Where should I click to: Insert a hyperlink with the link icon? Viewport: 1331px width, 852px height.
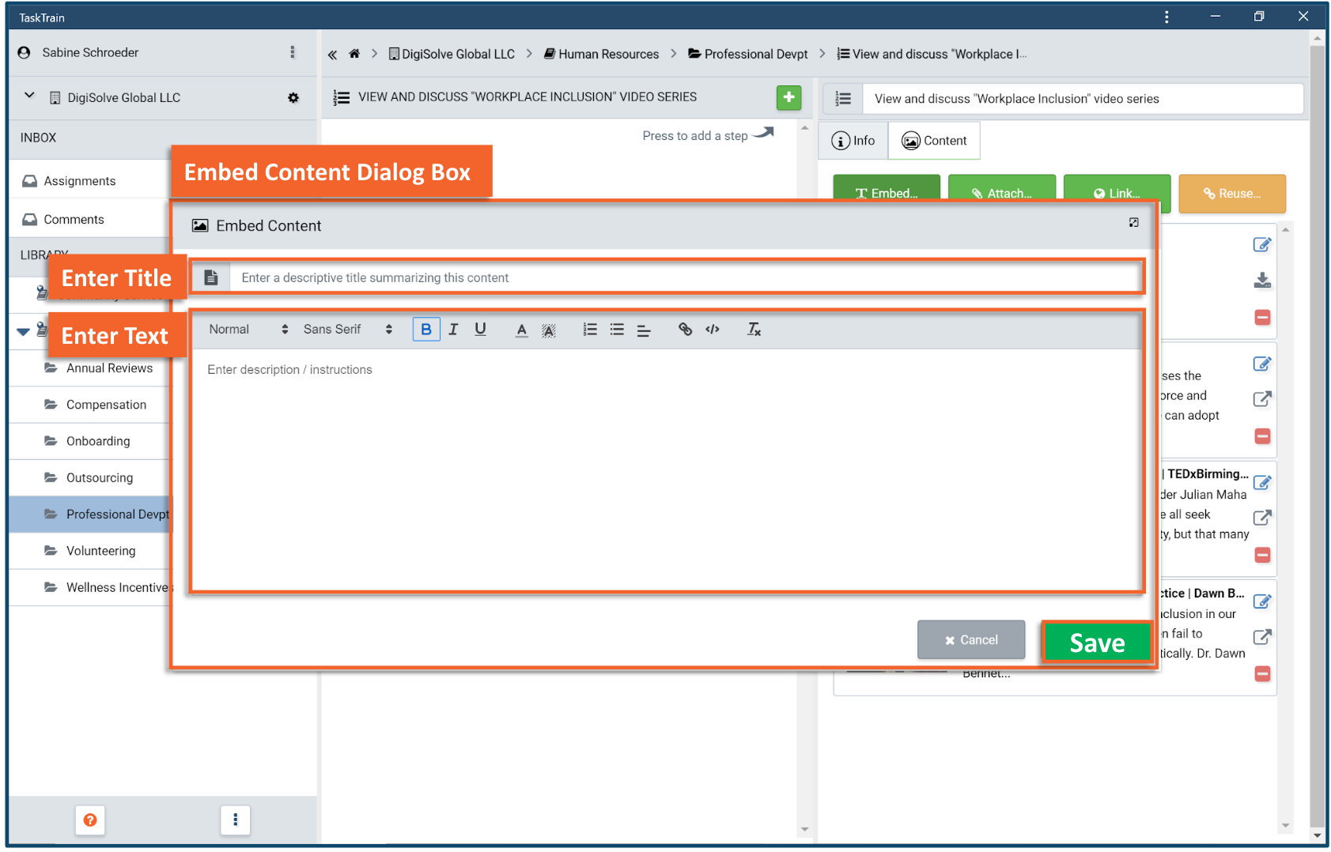click(x=686, y=330)
